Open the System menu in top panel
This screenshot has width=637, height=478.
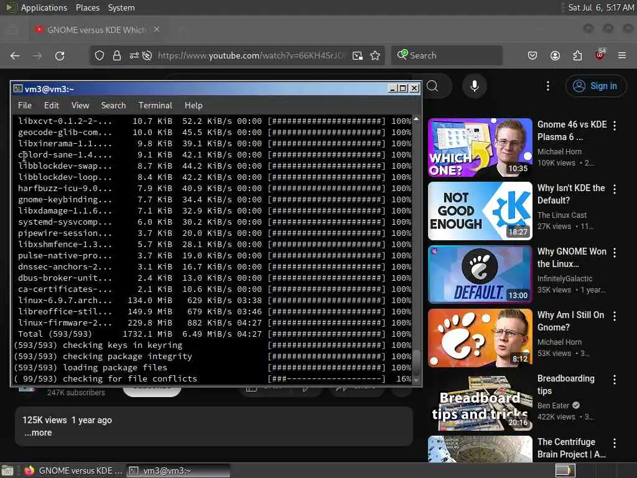click(x=121, y=7)
